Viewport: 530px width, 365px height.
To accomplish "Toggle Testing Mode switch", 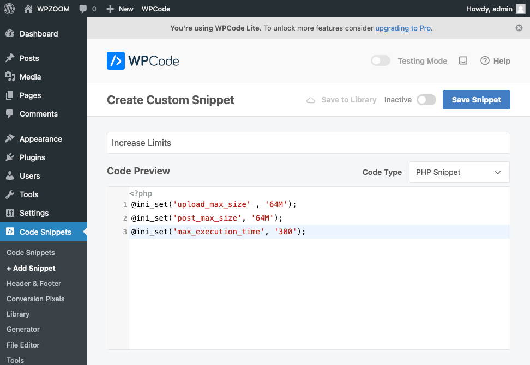I will 381,61.
